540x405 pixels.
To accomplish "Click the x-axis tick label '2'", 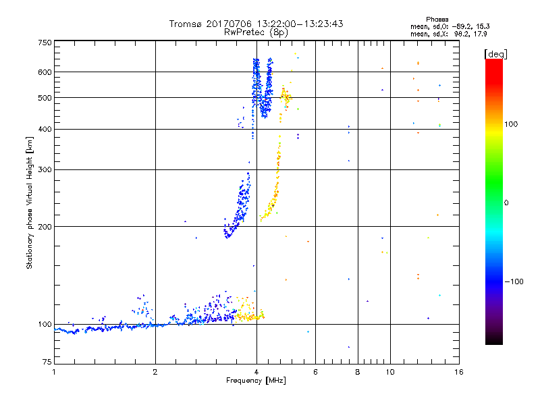I will tap(155, 372).
